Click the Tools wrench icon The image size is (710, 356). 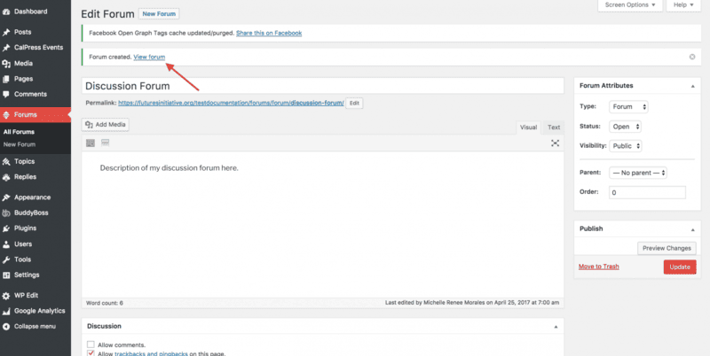click(6, 259)
